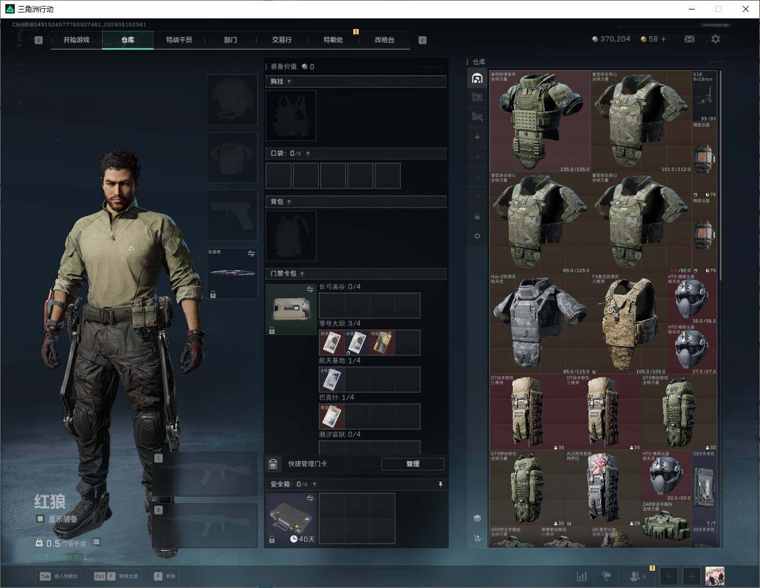Go to the 交易行 tab
The height and width of the screenshot is (588, 760).
tap(282, 40)
